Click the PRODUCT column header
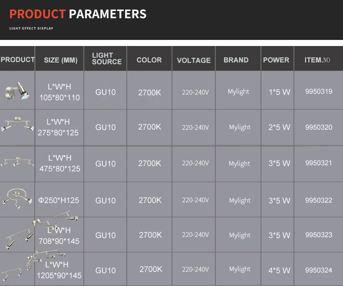This screenshot has width=343, height=286. [17, 59]
